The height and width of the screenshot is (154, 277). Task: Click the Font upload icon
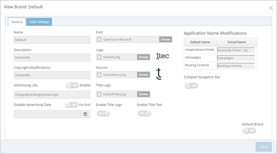99,39
